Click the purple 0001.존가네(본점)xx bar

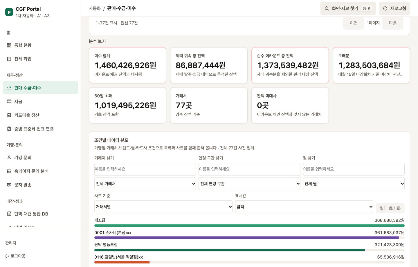pyautogui.click(x=246, y=238)
